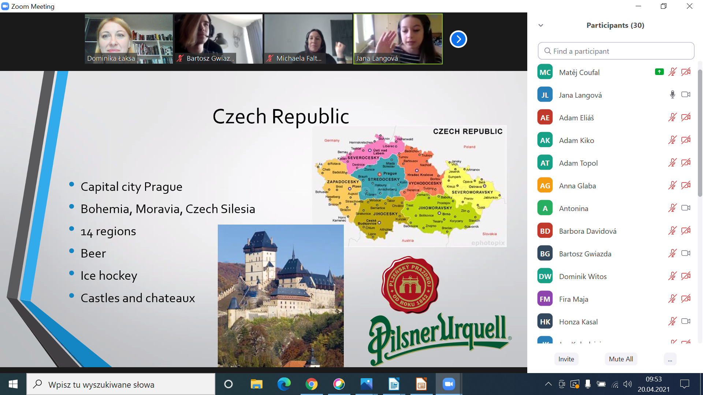Click Bartosz Gwiazda's video camera icon

coord(686,253)
